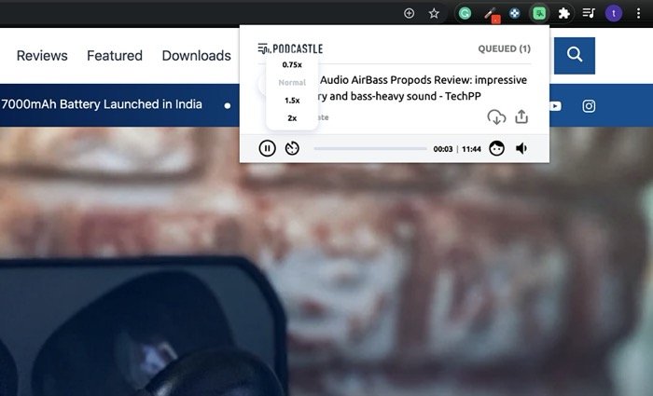Viewport: 653px width, 396px height.
Task: Open the Chrome three-dot menu
Action: tap(638, 13)
